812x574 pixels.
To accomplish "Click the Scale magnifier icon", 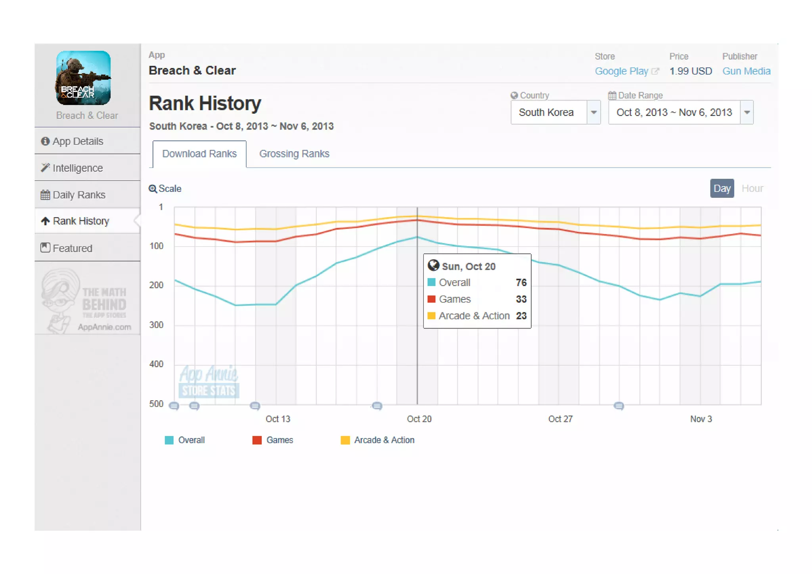I will [x=153, y=189].
